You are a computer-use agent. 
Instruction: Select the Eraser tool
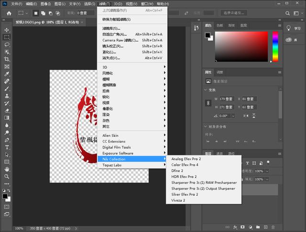(7, 111)
